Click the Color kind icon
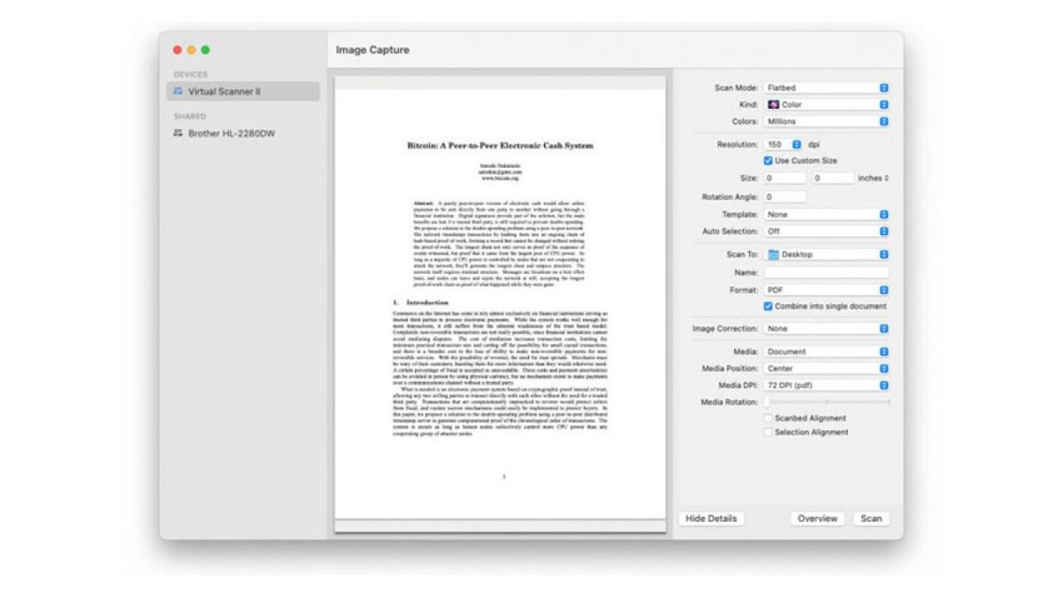Viewport: 1063px width, 598px height. 773,105
